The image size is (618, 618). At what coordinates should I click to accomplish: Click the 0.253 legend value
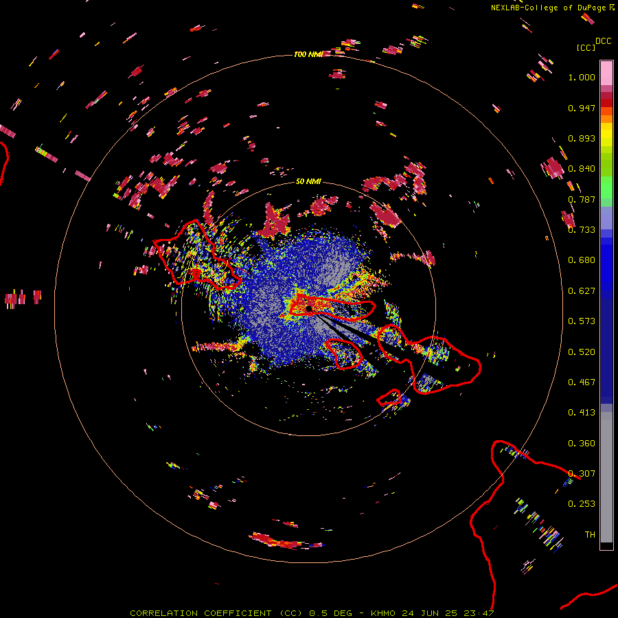(x=582, y=504)
